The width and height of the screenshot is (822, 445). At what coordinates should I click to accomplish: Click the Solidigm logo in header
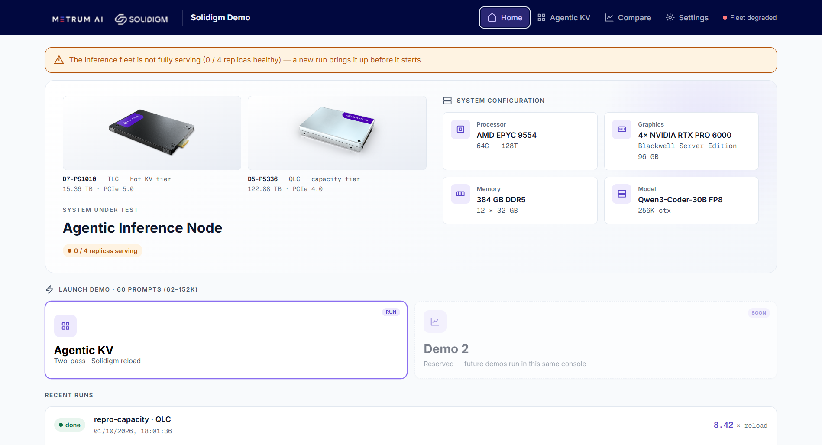pyautogui.click(x=141, y=19)
